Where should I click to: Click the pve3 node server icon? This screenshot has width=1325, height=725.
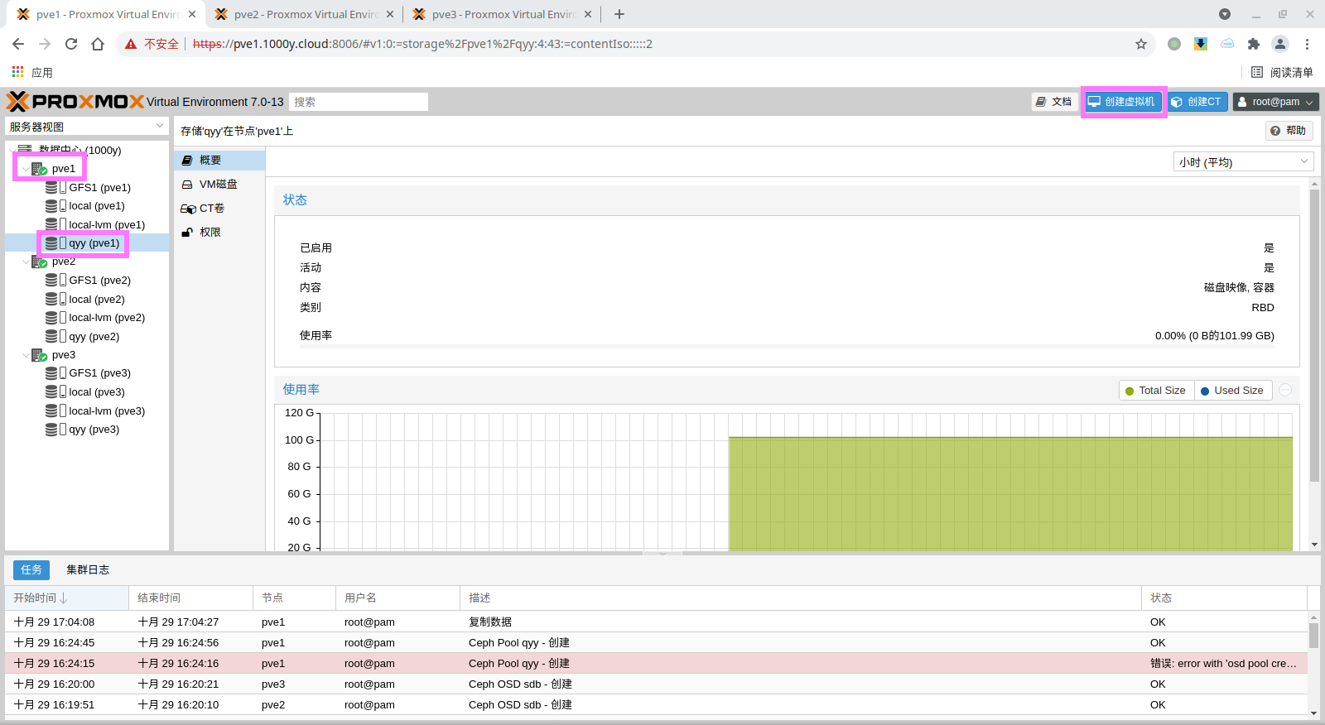pos(39,355)
